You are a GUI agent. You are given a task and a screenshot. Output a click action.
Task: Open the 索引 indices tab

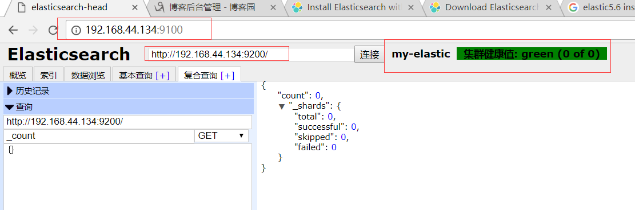click(x=48, y=75)
